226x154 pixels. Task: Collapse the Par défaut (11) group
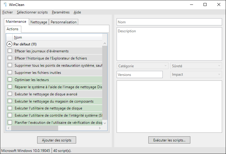pos(9,44)
